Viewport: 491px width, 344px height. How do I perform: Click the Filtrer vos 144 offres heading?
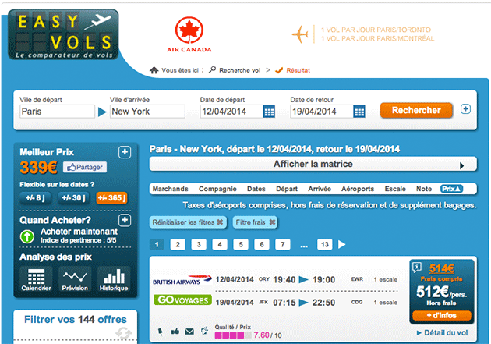[76, 320]
